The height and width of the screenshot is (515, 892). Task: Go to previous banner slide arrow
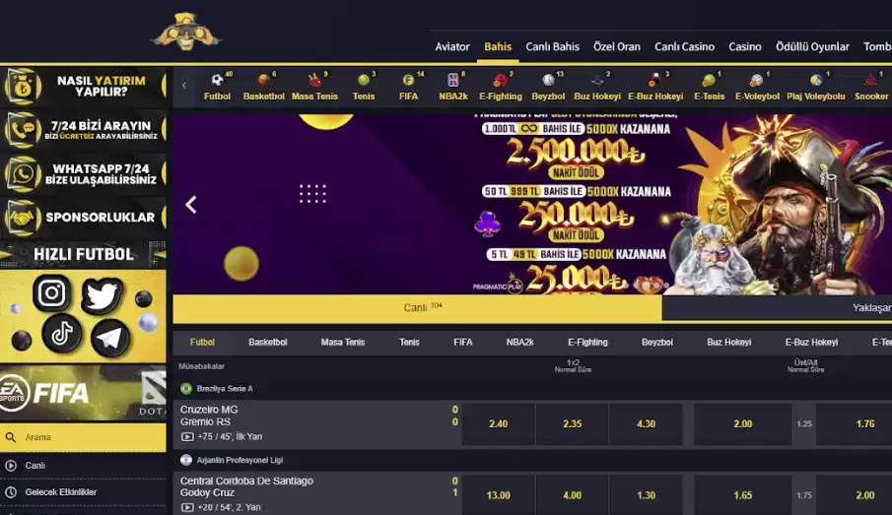(191, 205)
